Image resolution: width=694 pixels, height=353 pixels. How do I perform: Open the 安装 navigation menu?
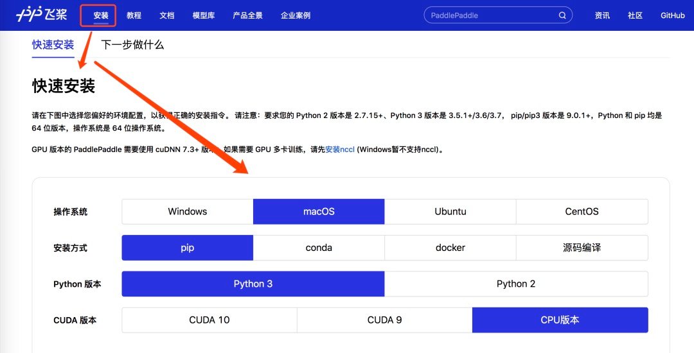pyautogui.click(x=101, y=15)
